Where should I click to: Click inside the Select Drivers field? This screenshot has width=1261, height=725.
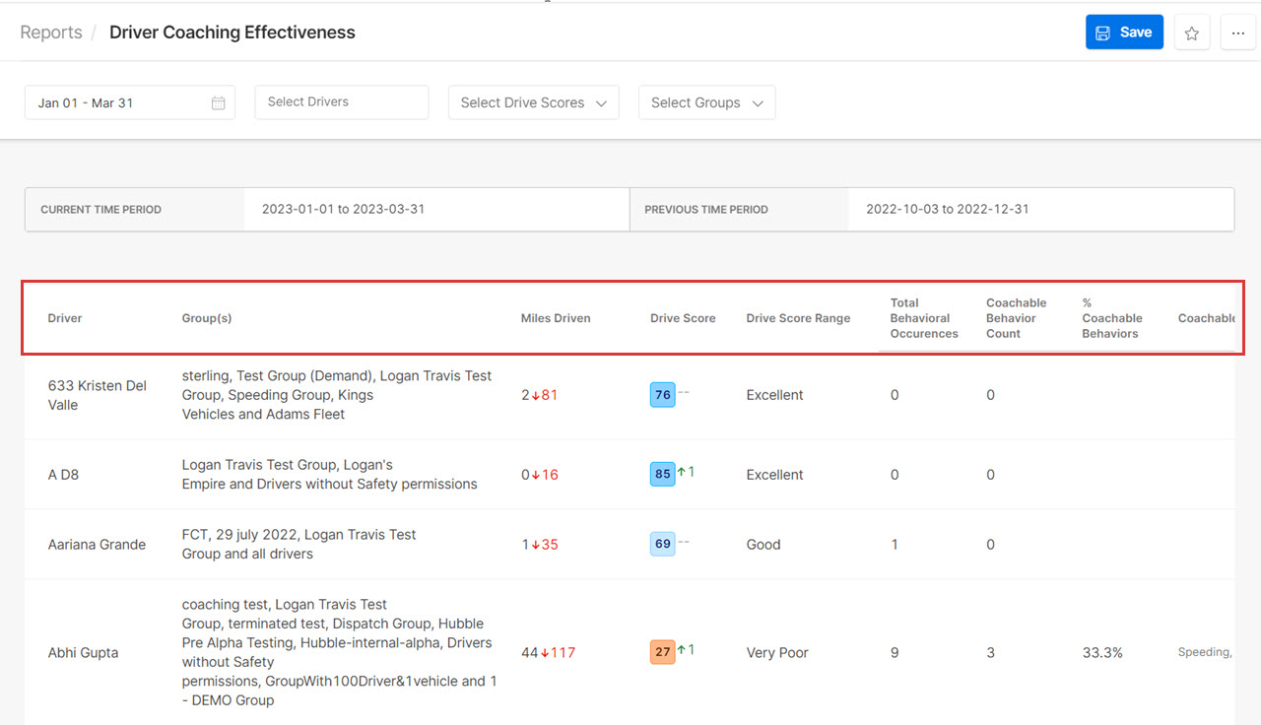tap(341, 101)
